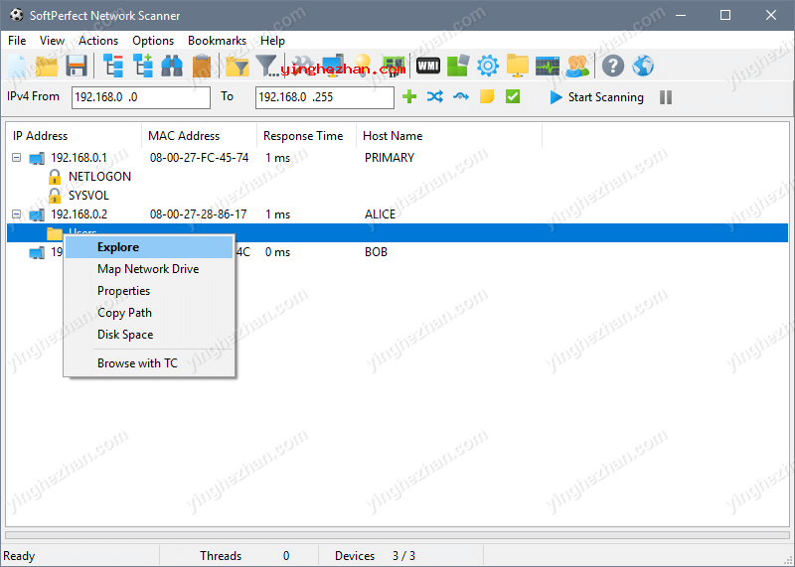The width and height of the screenshot is (795, 567).
Task: Select the 192.168.0.1 device row
Action: tap(397, 158)
